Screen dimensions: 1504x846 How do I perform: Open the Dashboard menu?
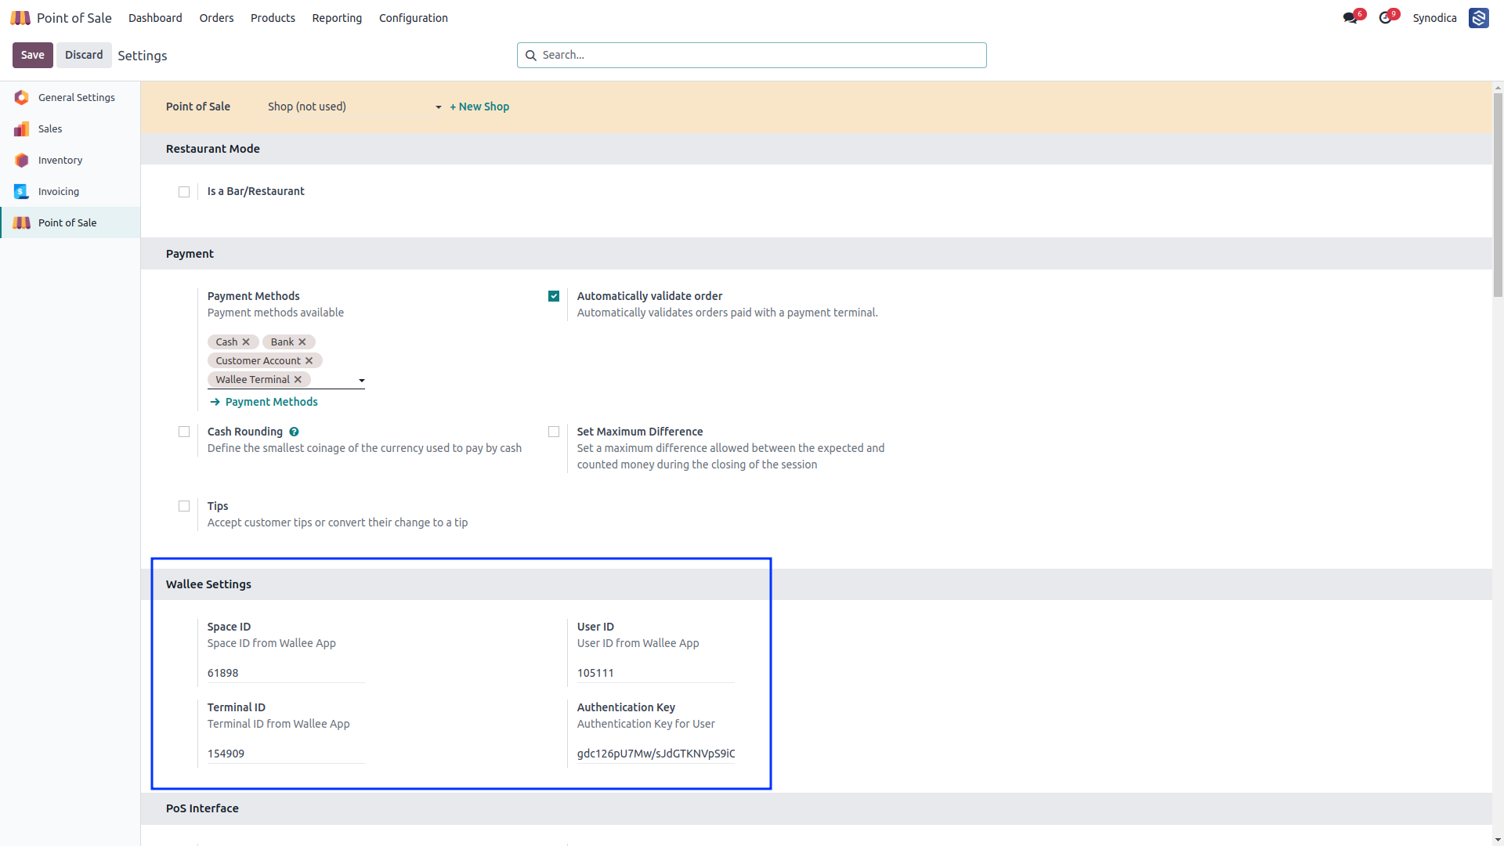pos(155,18)
